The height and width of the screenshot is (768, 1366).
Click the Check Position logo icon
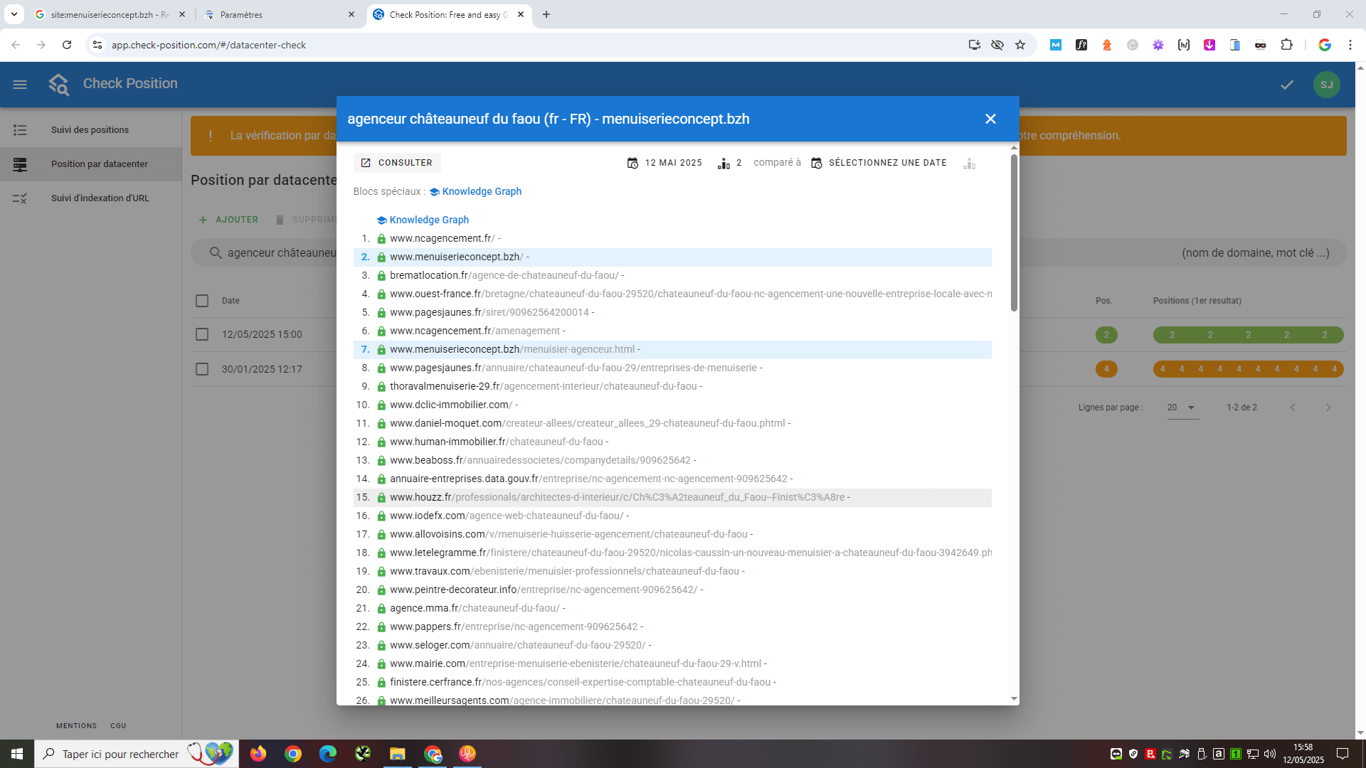(x=59, y=85)
